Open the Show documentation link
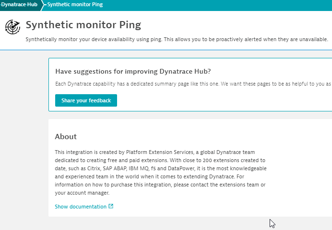This screenshot has width=332, height=230. 81,207
